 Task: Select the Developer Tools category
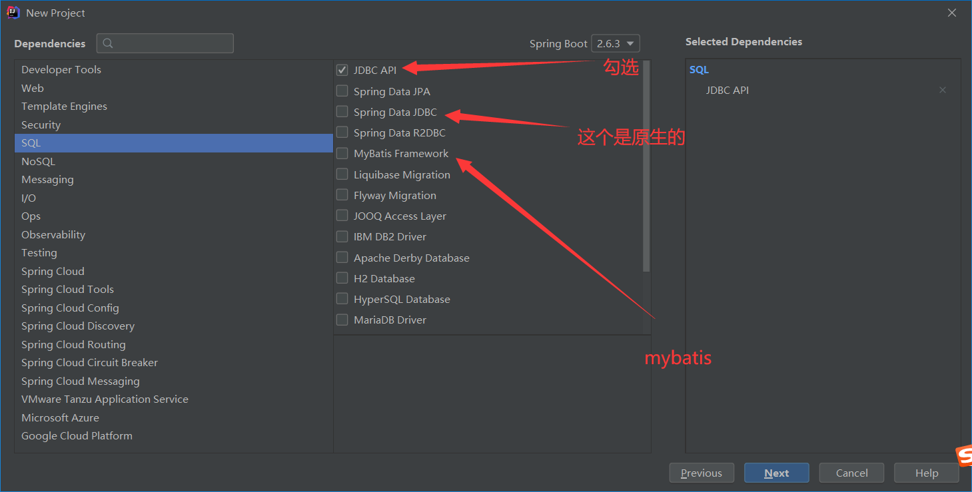click(173, 69)
